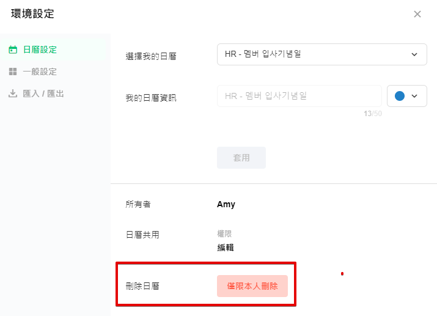
Task: Expand the calendar color picker chevron
Action: [x=415, y=96]
